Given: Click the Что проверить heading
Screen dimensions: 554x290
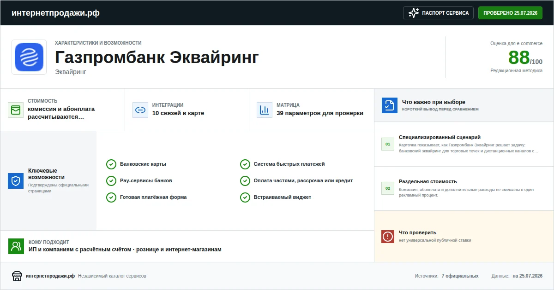Looking at the screenshot, I should (417, 232).
